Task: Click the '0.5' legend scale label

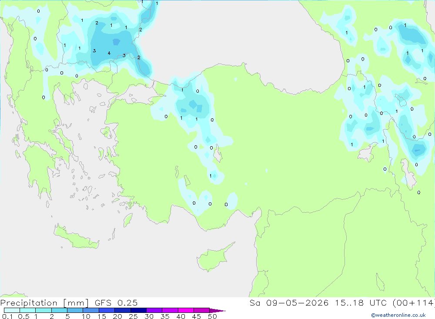Action: pyautogui.click(x=23, y=316)
